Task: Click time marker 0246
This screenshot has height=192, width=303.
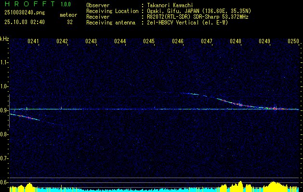Action: [x=178, y=41]
